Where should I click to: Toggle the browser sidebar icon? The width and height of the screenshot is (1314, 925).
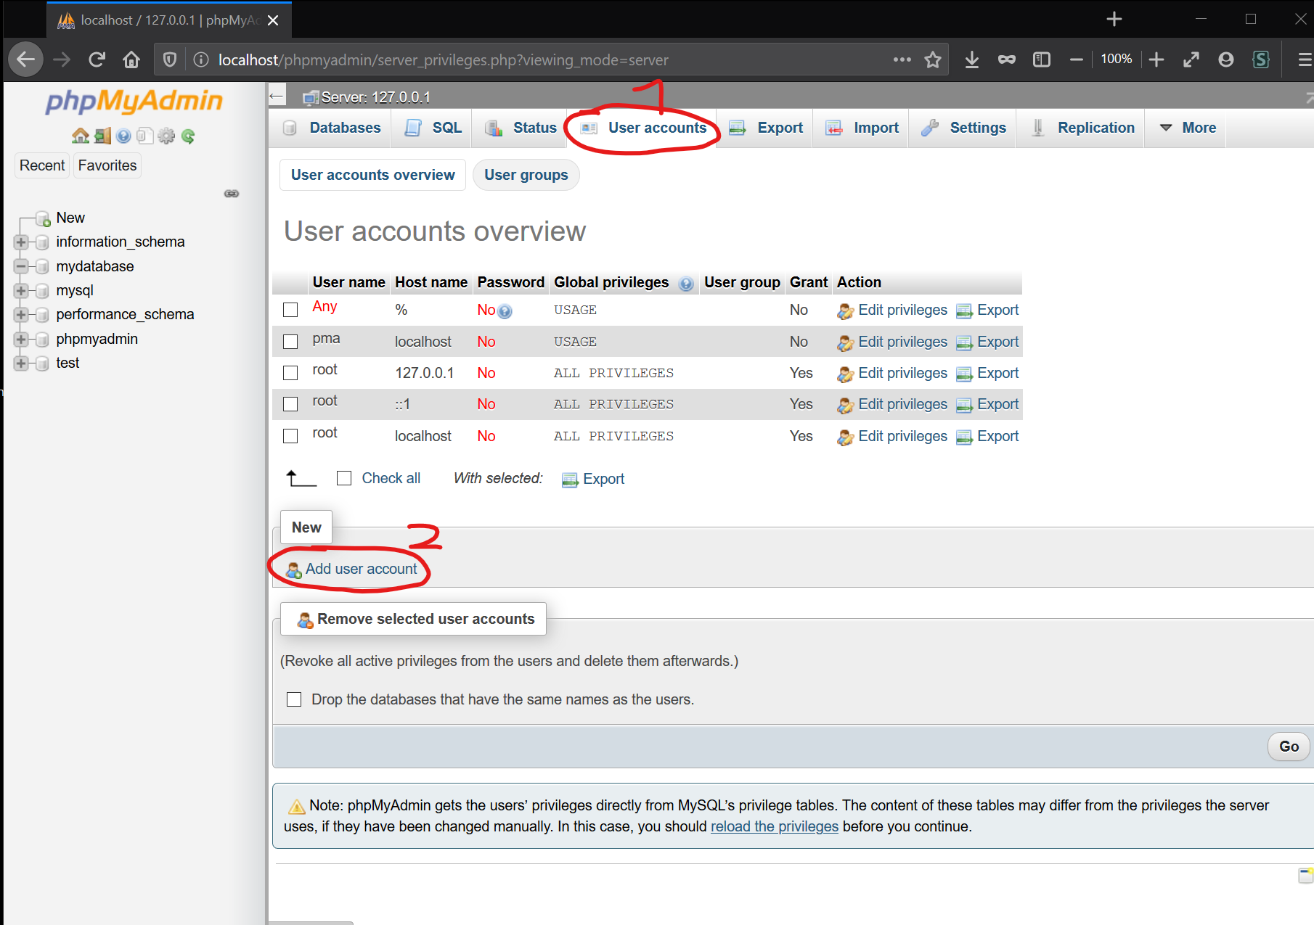(x=1042, y=59)
